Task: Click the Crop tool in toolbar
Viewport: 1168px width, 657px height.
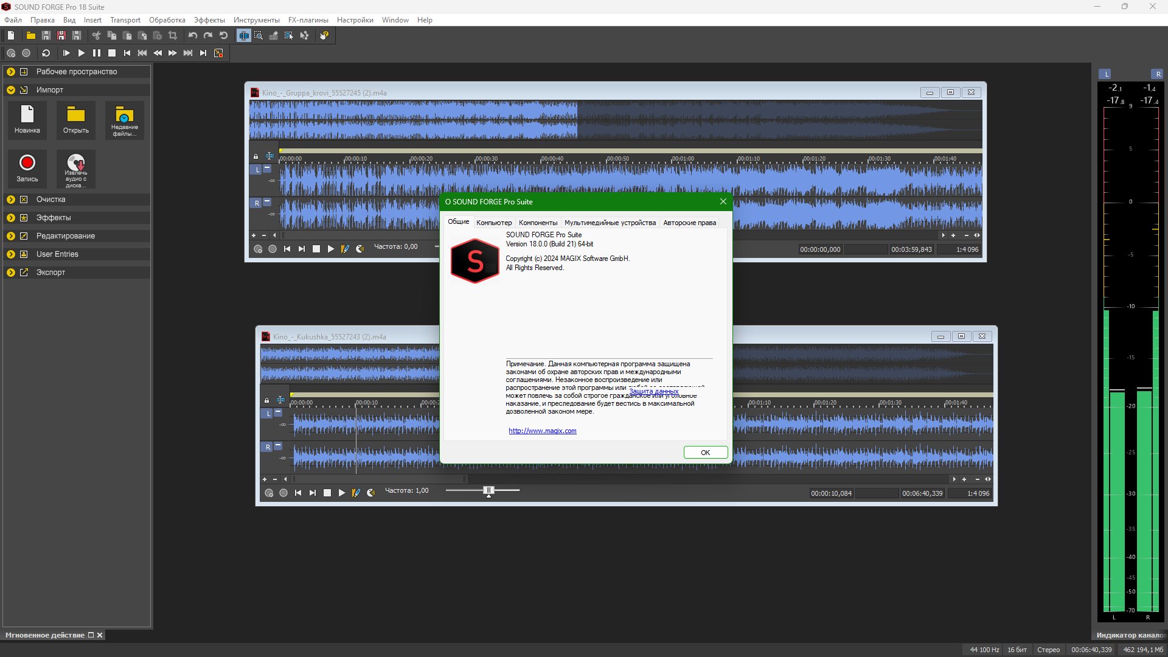Action: click(173, 36)
